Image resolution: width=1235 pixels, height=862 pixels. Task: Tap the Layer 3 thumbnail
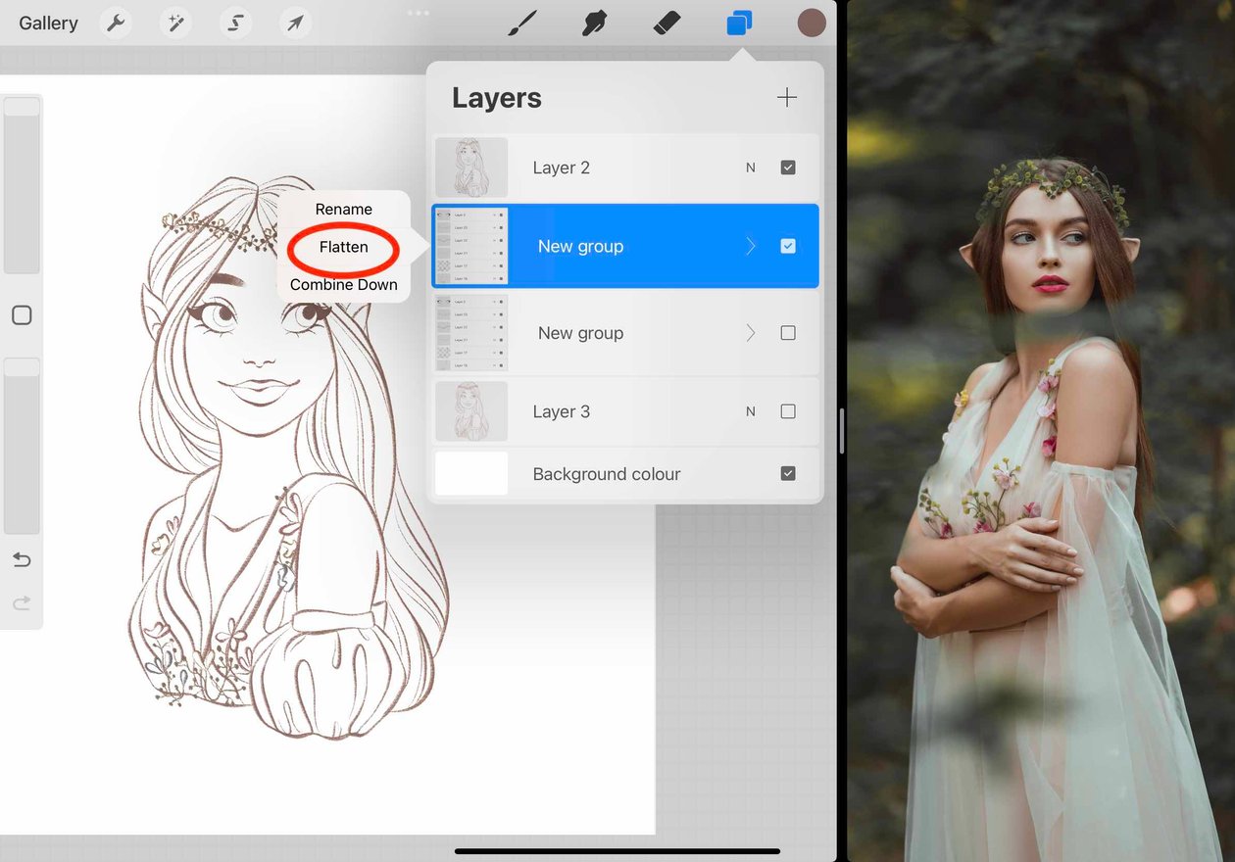pyautogui.click(x=471, y=411)
